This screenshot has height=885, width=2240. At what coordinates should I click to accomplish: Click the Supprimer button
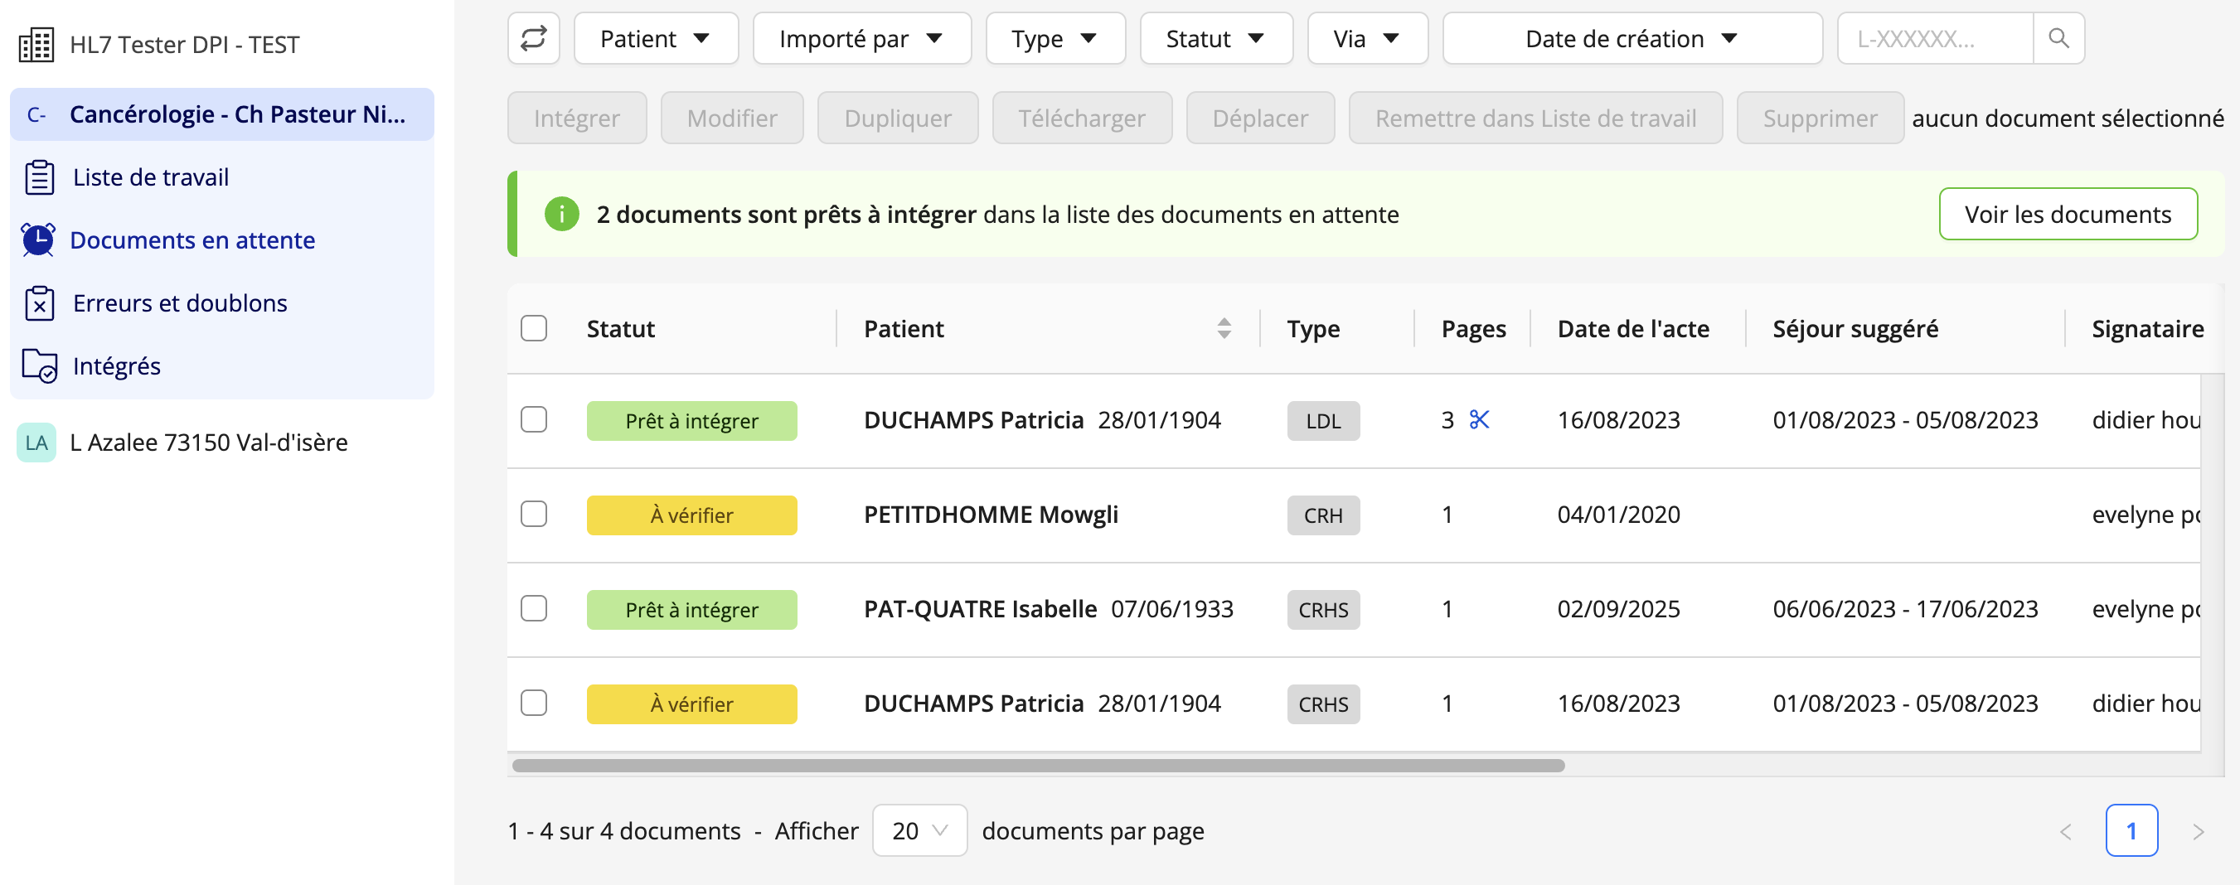pos(1819,118)
